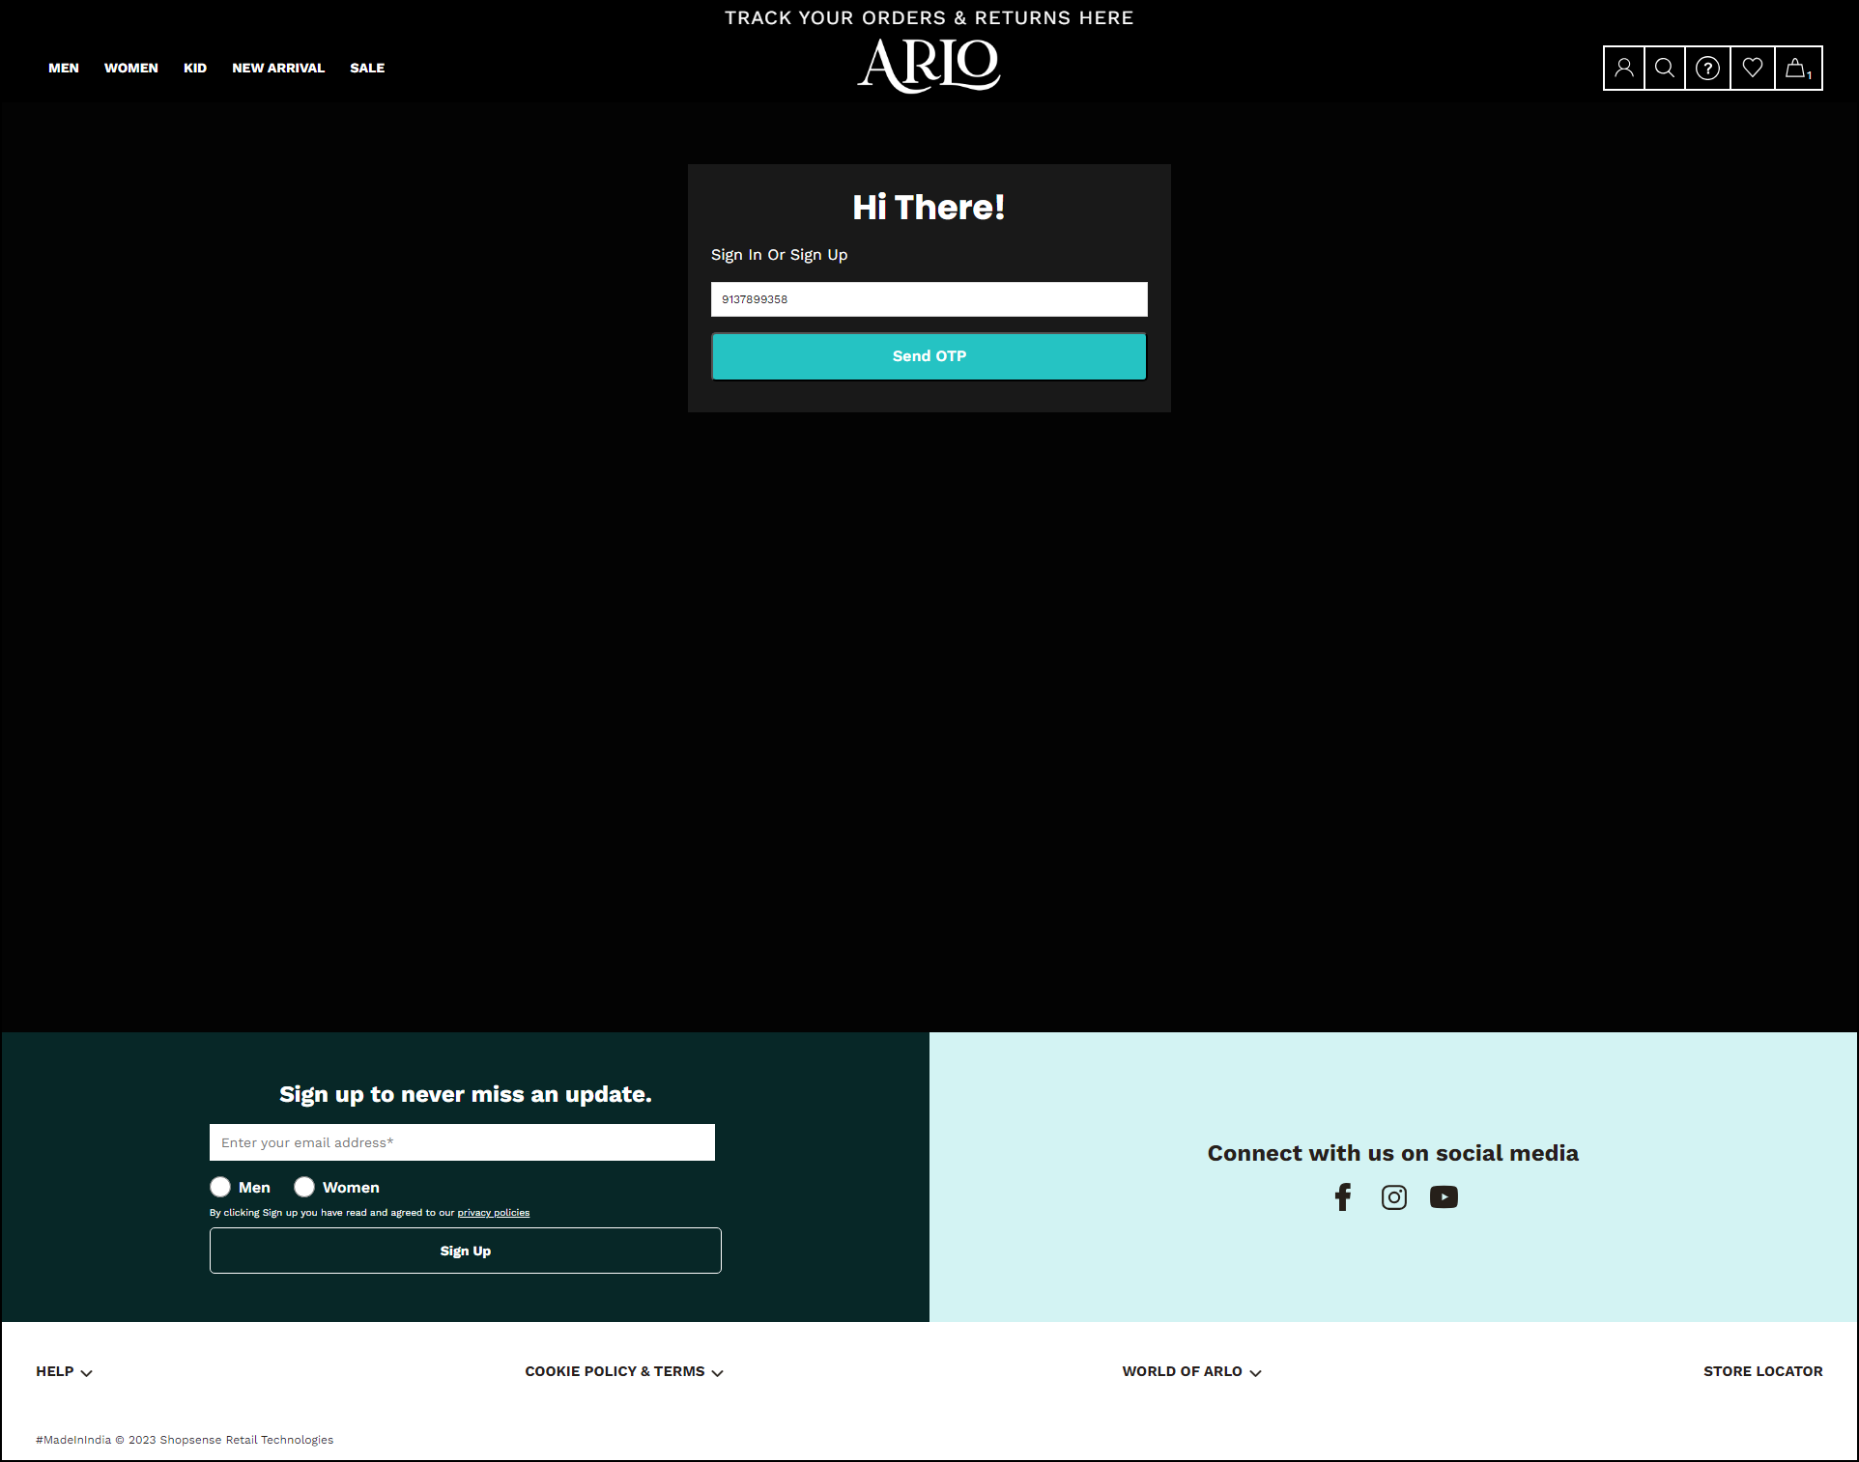Click Connect with us on social media heading
Viewport: 1859px width, 1462px height.
(x=1393, y=1153)
